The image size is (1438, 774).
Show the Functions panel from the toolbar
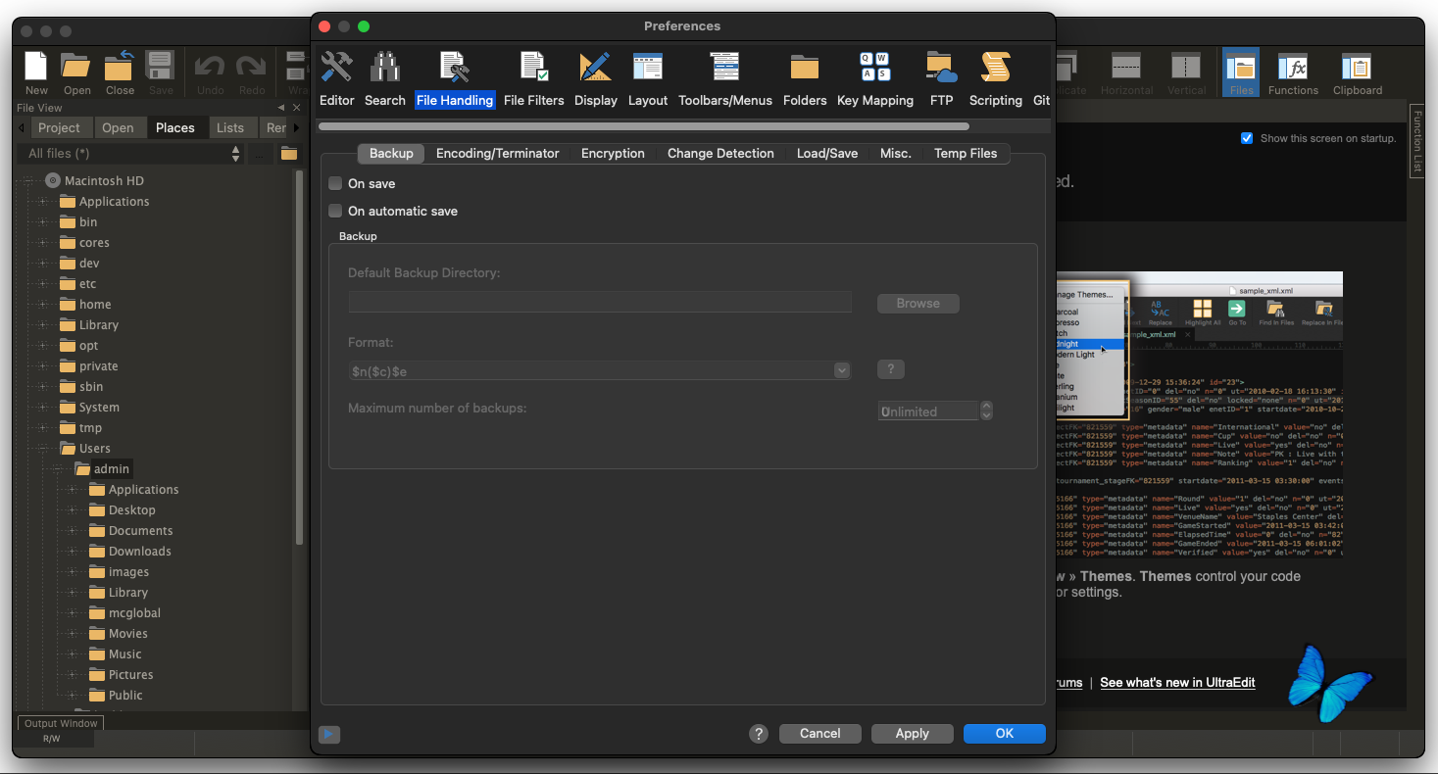[x=1293, y=73]
